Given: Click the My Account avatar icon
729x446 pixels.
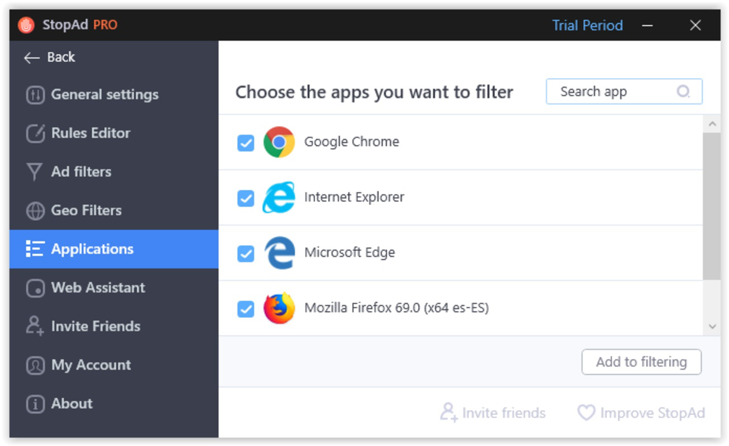Looking at the screenshot, I should 35,366.
